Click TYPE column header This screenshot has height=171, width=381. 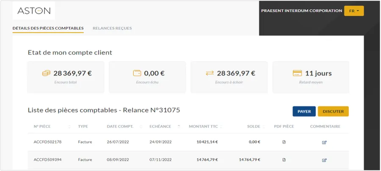[x=83, y=127]
